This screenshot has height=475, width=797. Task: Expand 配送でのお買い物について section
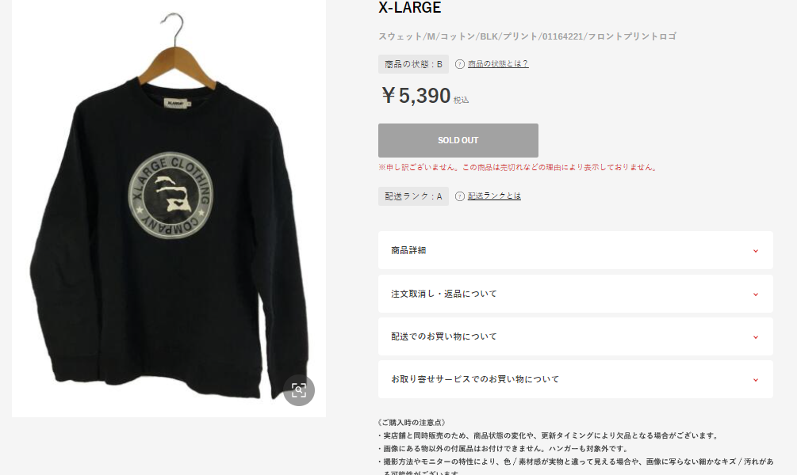(x=576, y=336)
